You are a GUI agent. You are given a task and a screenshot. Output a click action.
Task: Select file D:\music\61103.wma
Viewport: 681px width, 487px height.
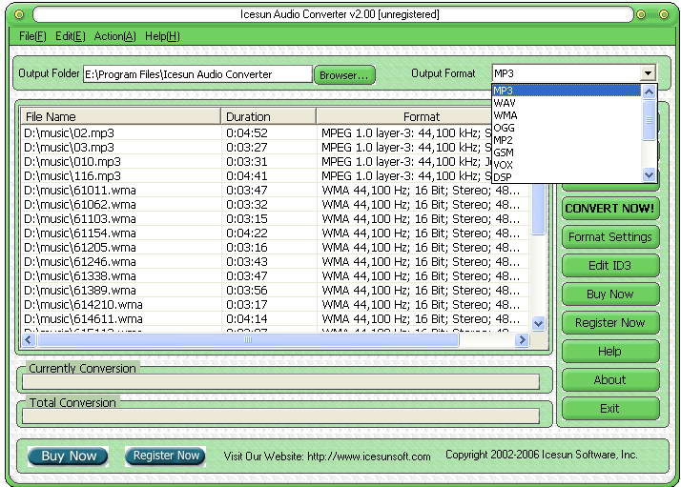[x=80, y=219]
